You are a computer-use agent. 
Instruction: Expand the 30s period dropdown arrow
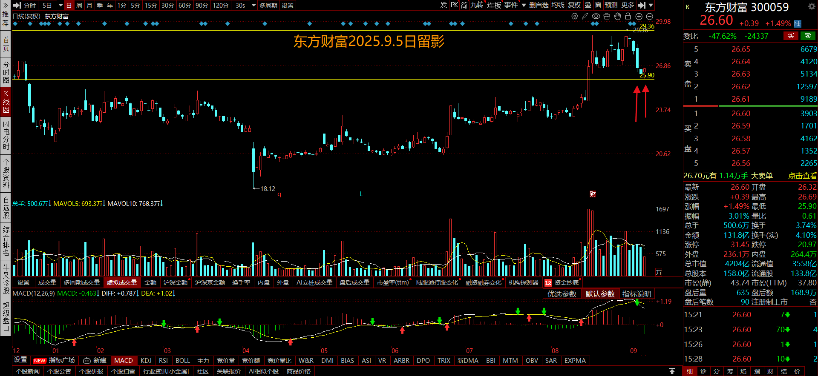[x=253, y=6]
